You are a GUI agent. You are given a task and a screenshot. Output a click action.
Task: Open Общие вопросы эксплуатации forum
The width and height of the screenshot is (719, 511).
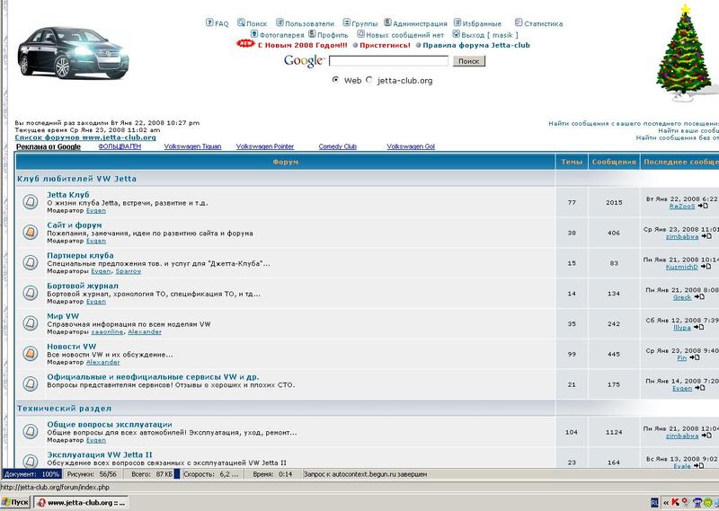click(110, 425)
